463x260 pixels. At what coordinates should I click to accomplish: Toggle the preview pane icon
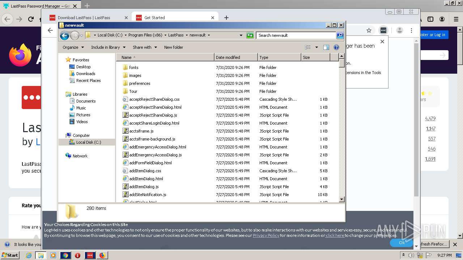point(326,47)
